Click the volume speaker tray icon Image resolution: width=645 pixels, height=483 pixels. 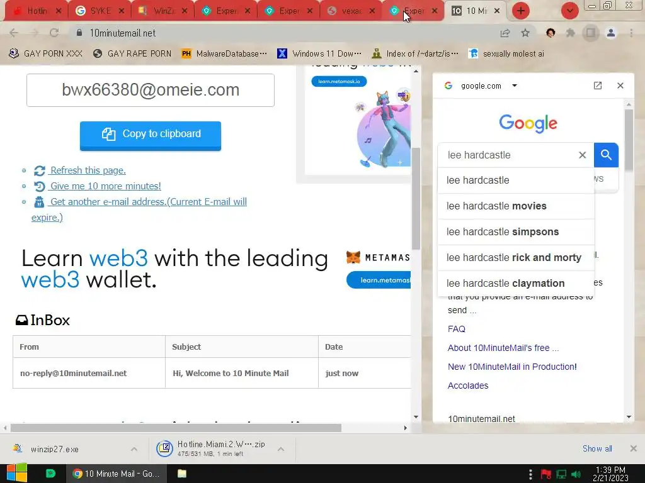pyautogui.click(x=576, y=474)
